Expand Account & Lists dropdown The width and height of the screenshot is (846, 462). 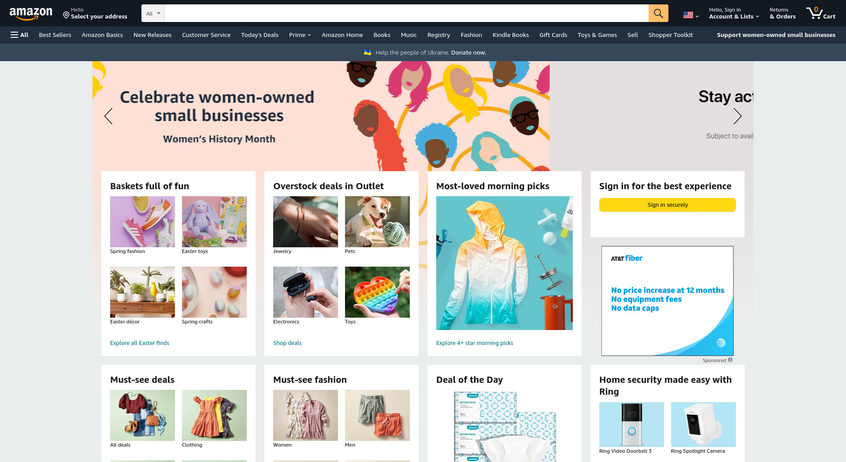click(x=734, y=13)
